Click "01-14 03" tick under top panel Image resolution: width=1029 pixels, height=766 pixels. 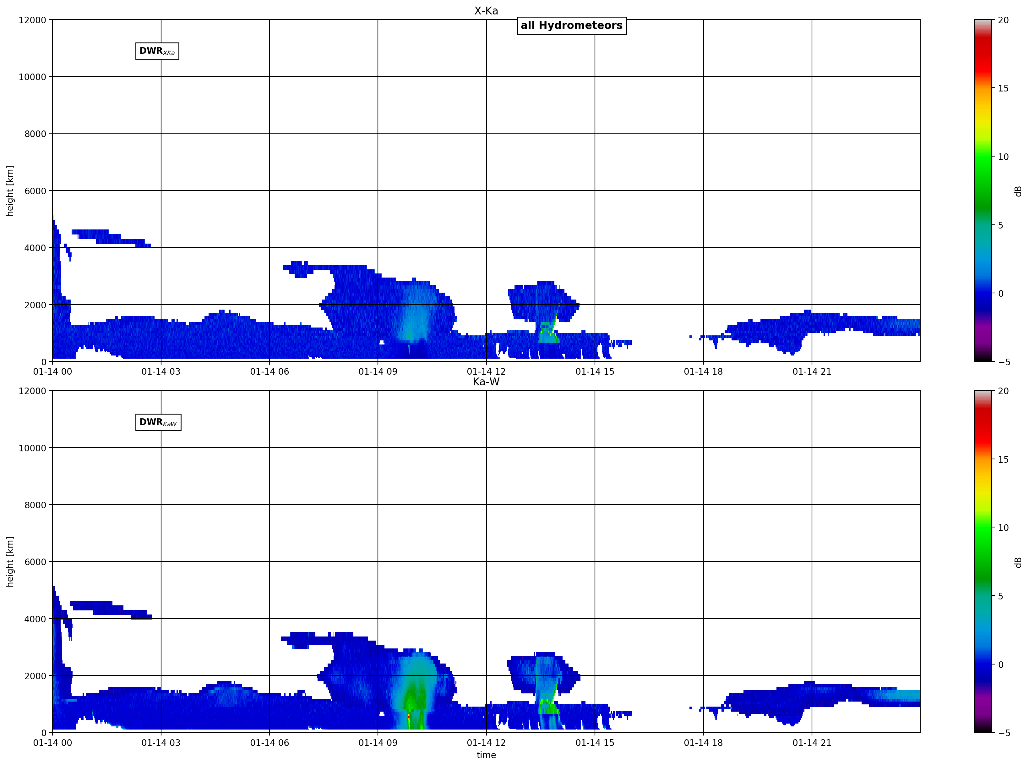[161, 372]
